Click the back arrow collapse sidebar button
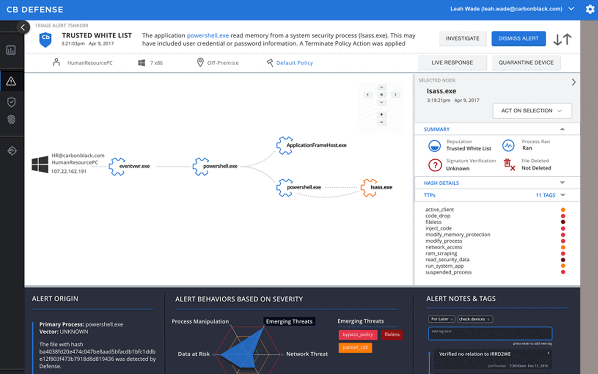Image resolution: width=598 pixels, height=374 pixels. 23,28
